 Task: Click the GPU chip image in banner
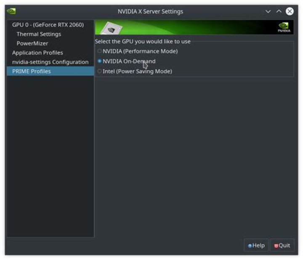111,29
